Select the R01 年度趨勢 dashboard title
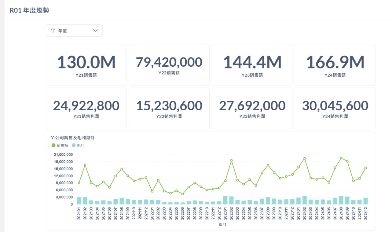Image resolution: width=392 pixels, height=232 pixels. (29, 10)
